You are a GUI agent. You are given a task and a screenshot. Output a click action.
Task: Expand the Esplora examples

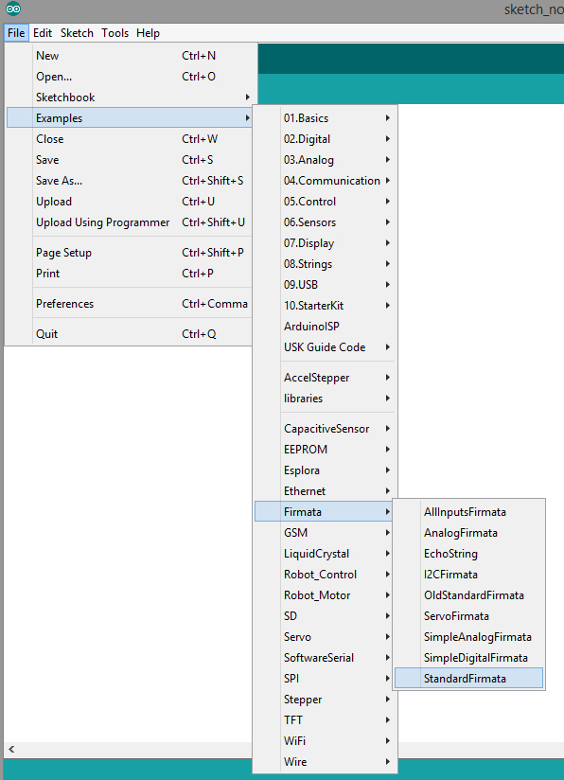[x=326, y=470]
